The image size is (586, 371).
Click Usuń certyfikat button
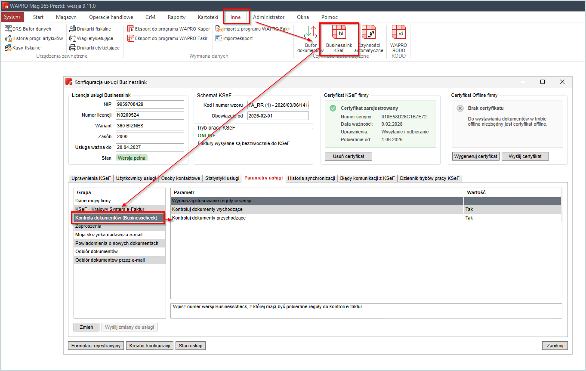(349, 156)
